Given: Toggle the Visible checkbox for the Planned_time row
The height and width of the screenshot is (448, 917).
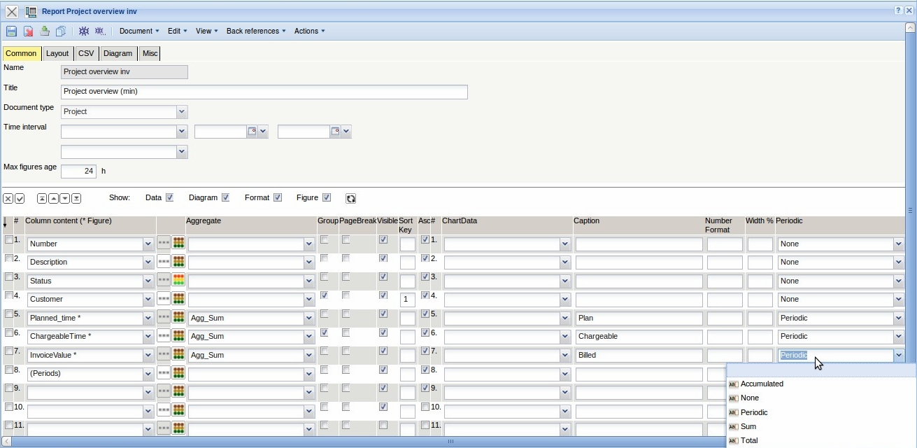Looking at the screenshot, I should point(383,314).
